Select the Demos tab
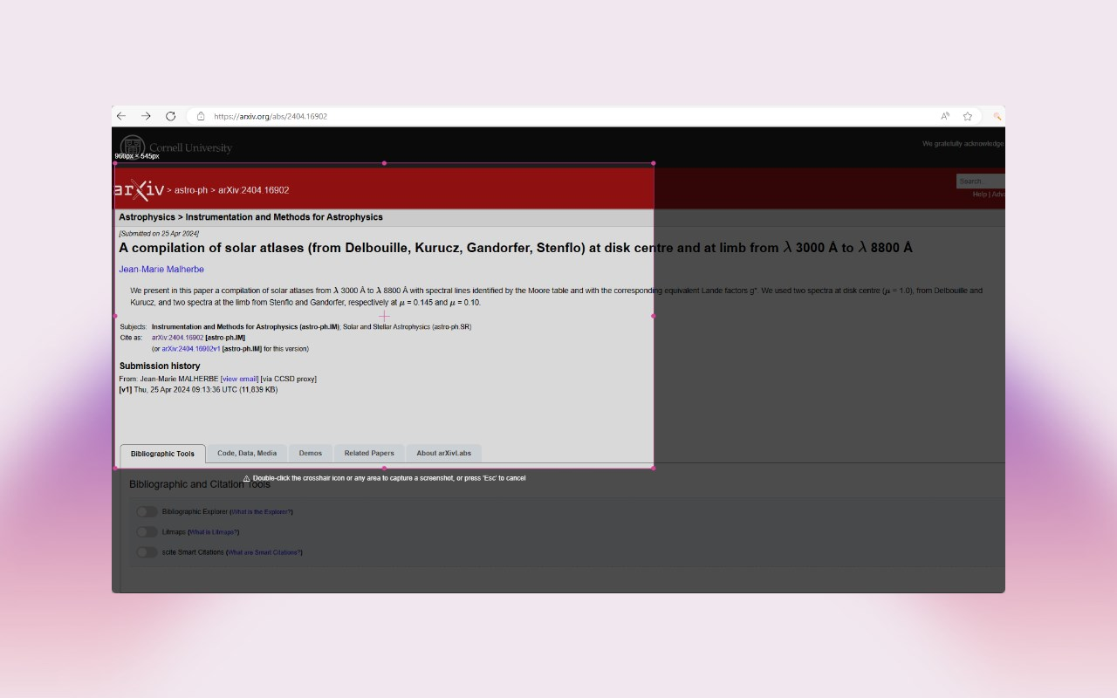1117x698 pixels. [311, 454]
